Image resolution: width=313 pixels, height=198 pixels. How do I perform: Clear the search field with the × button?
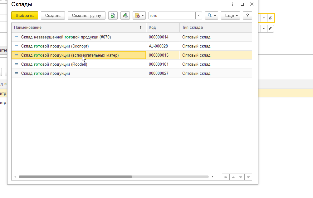click(x=198, y=15)
